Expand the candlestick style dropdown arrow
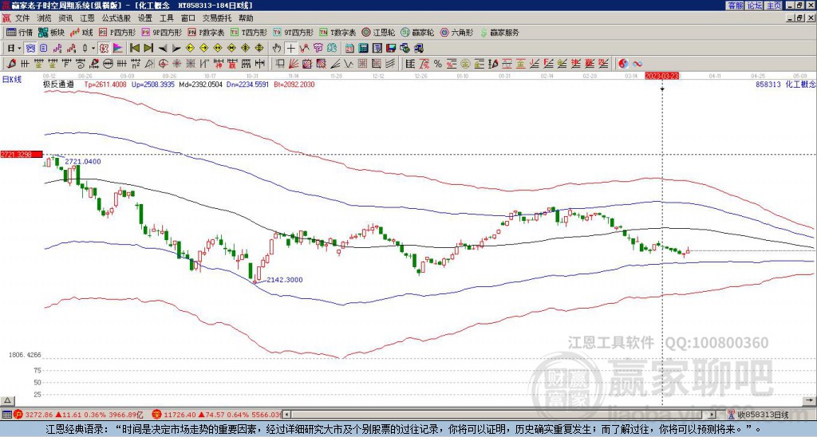The height and width of the screenshot is (437, 817). click(x=93, y=49)
